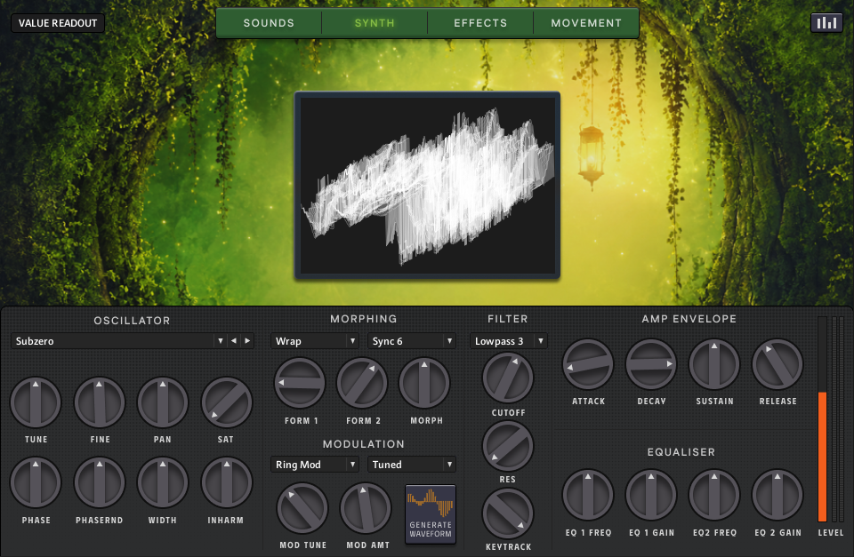This screenshot has height=557, width=854.
Task: Click the RELEASE envelope knob
Action: point(777,364)
